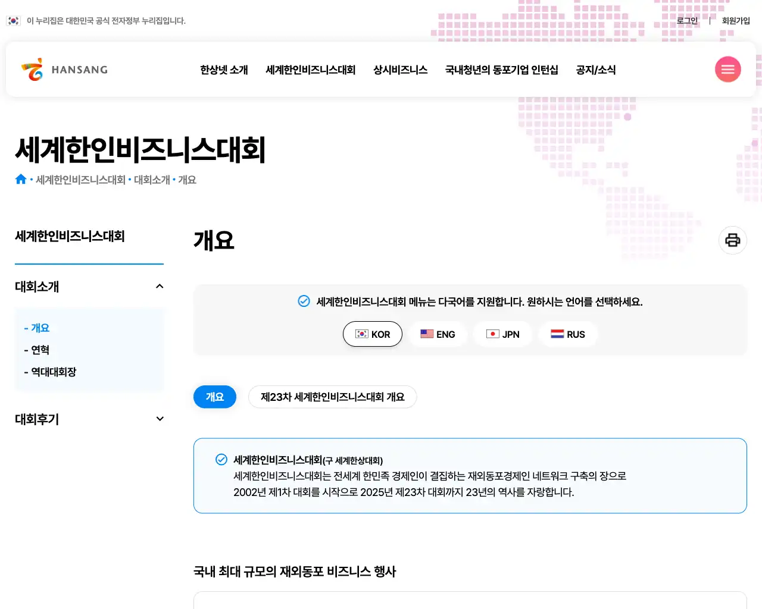This screenshot has width=762, height=609.
Task: Collapse the 대회소개 sidebar section
Action: [160, 286]
